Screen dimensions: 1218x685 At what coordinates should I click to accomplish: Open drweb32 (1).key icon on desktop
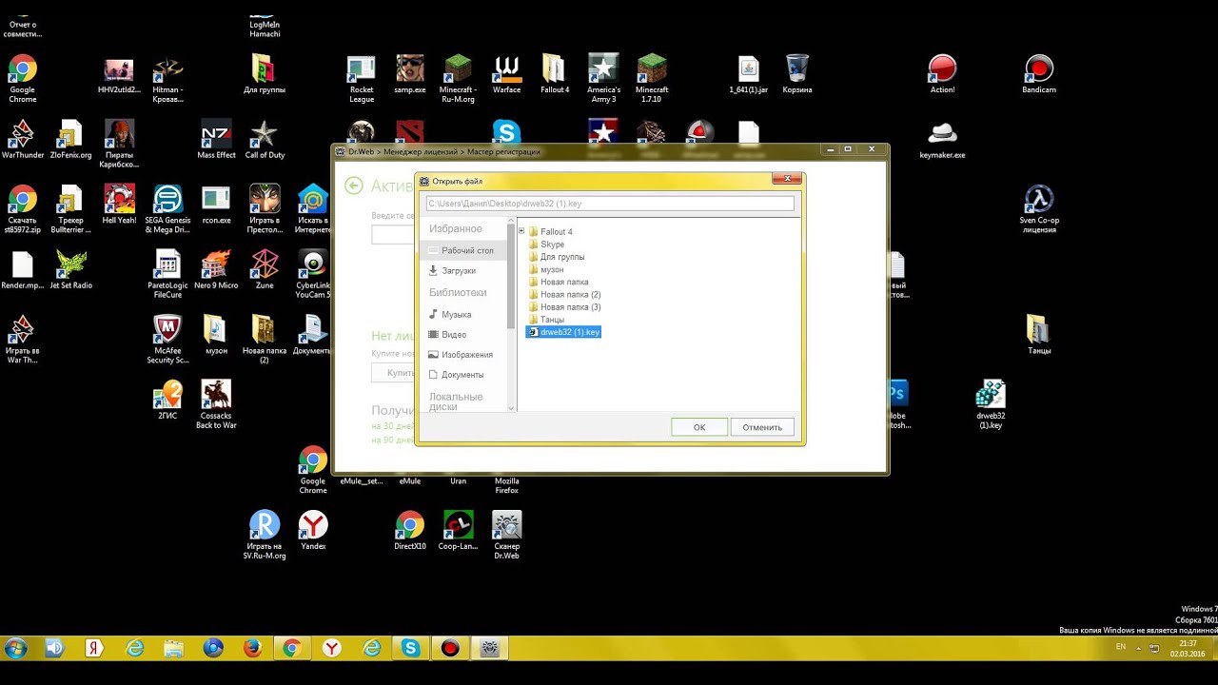tap(991, 404)
